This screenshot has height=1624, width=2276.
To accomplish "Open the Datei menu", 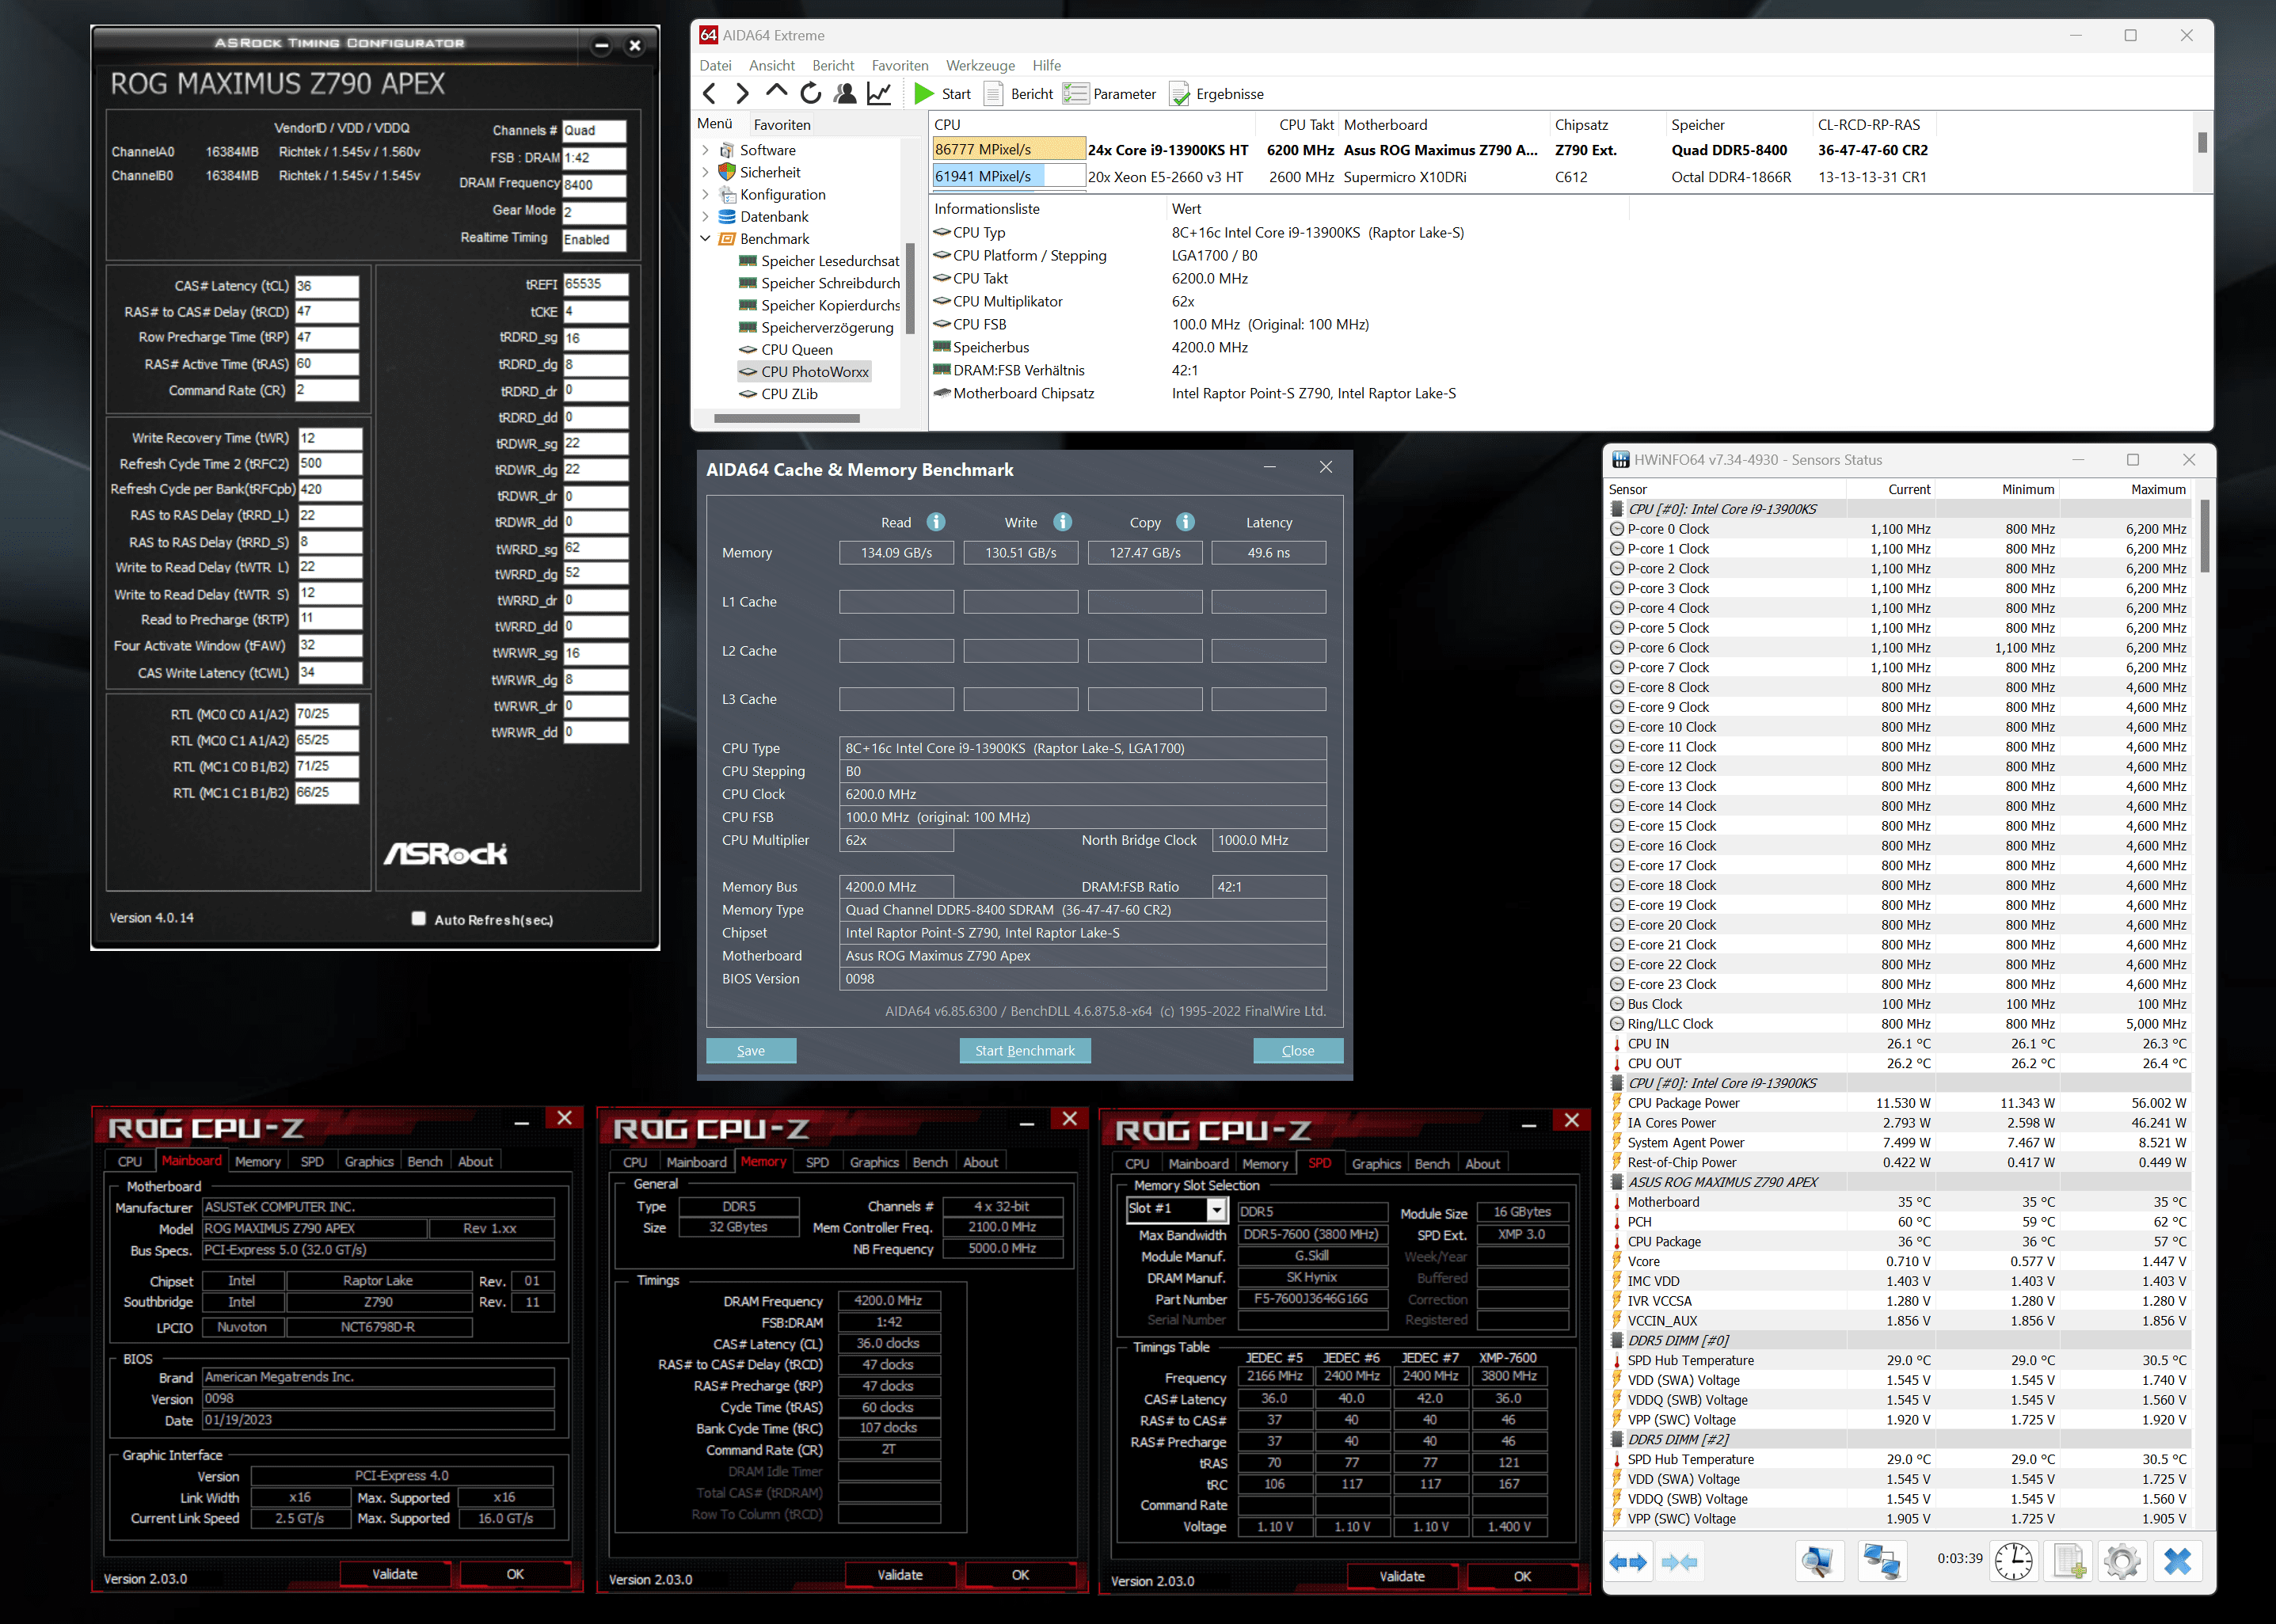I will (x=715, y=65).
